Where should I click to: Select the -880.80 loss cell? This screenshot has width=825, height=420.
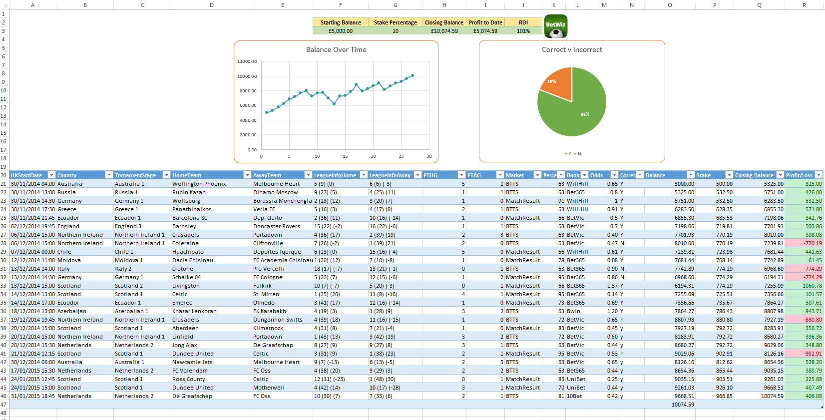click(804, 320)
